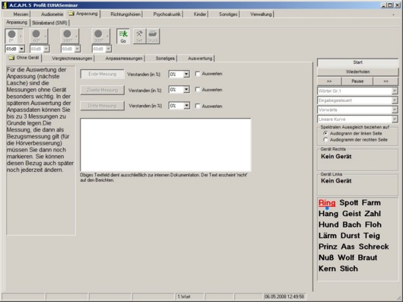The image size is (403, 302).
Task: Open the Vorwärts direction dropdown
Action: 395,110
